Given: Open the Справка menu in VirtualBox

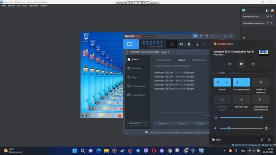Looking at the screenshot, I should click(x=44, y=6).
